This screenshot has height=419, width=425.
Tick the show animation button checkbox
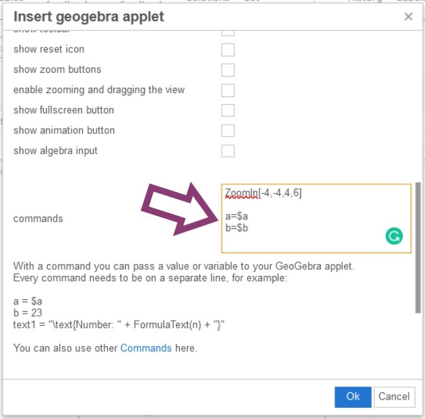point(227,131)
